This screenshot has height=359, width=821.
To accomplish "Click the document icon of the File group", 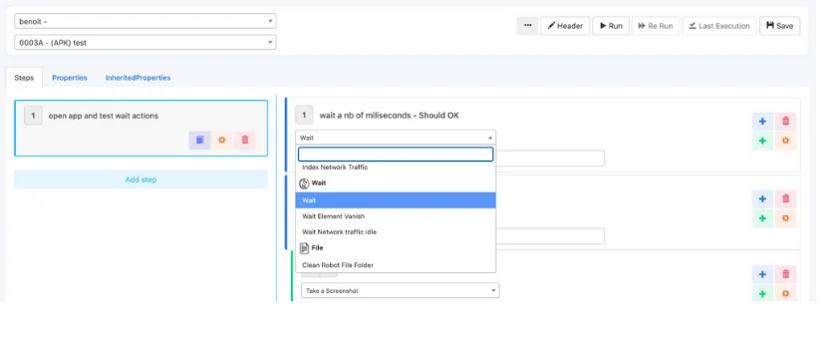I will 304,248.
